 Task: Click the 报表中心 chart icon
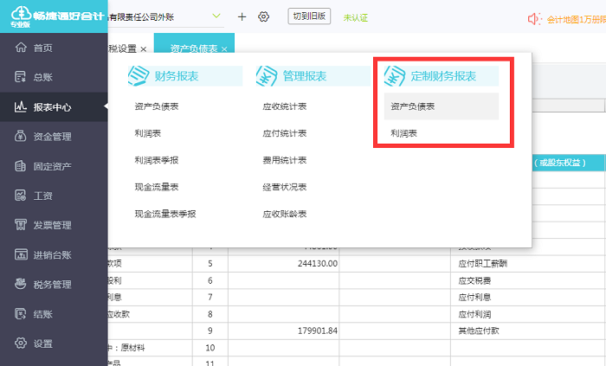click(x=21, y=106)
